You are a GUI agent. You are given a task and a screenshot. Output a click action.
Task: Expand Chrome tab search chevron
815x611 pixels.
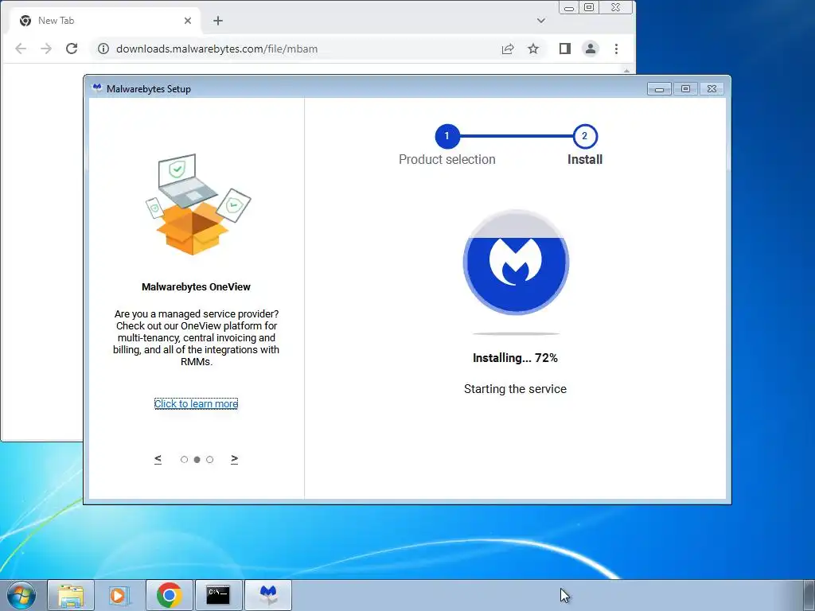coord(541,21)
